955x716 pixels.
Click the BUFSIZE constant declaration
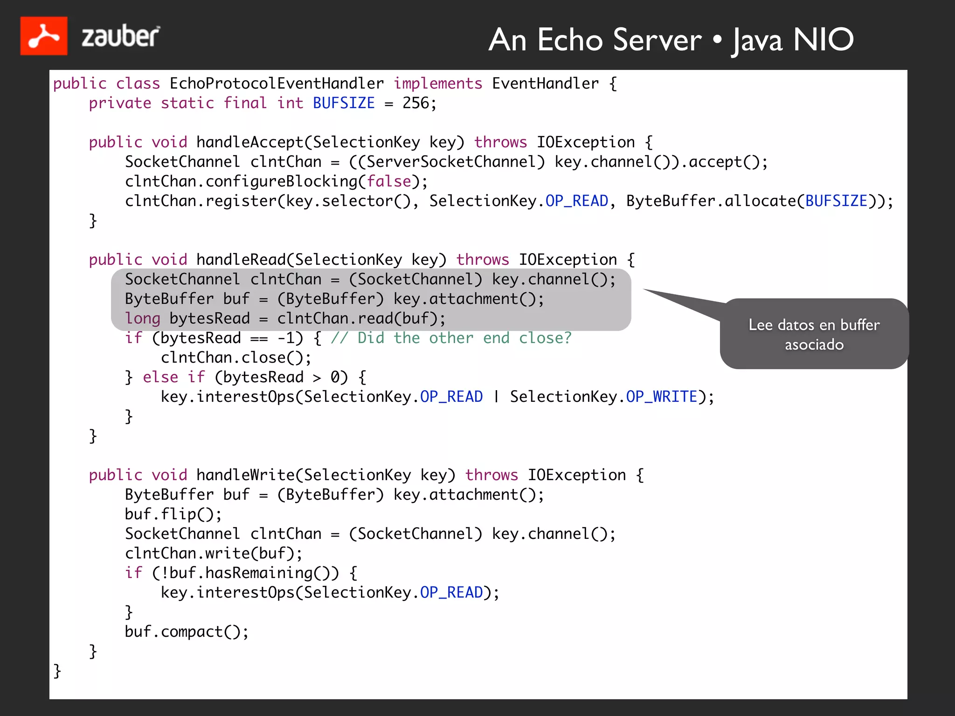pos(344,103)
